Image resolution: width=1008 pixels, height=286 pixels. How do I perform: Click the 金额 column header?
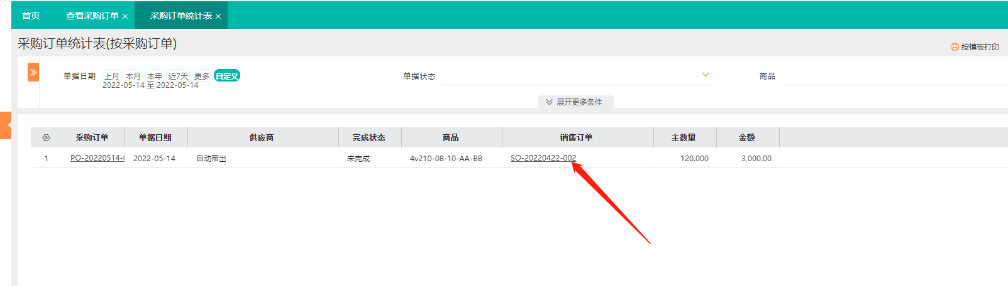click(747, 137)
